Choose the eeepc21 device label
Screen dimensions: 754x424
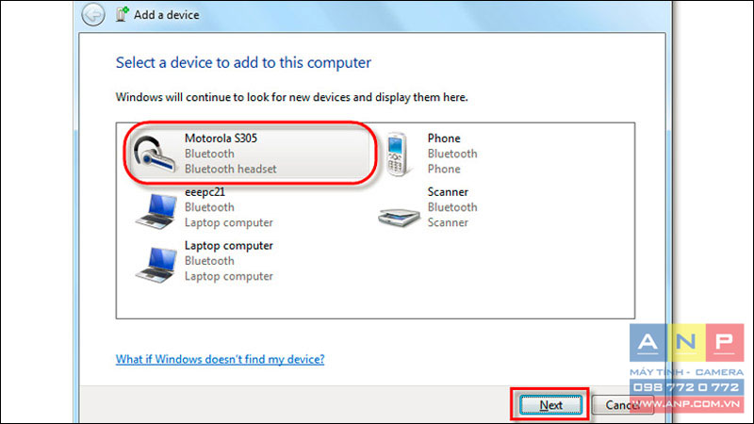click(205, 192)
